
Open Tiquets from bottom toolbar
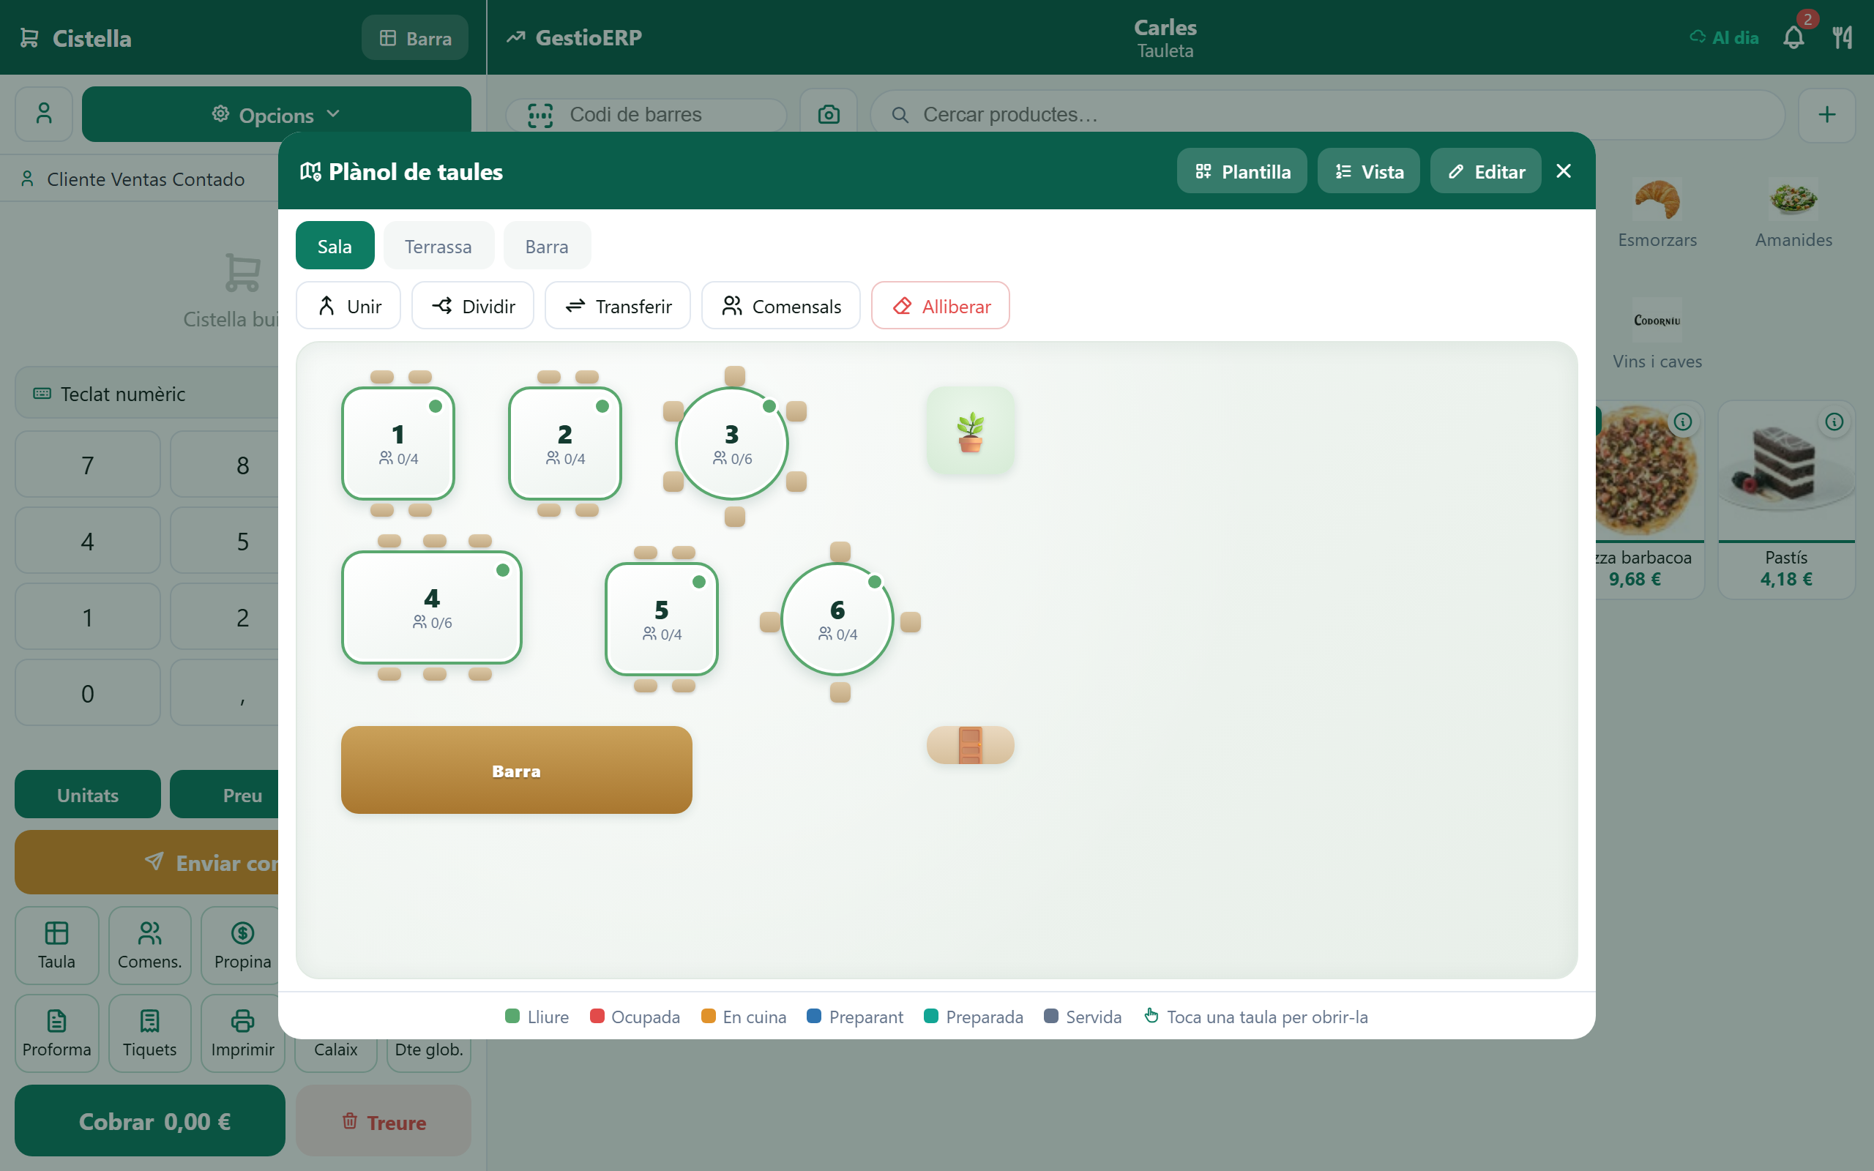[149, 1033]
